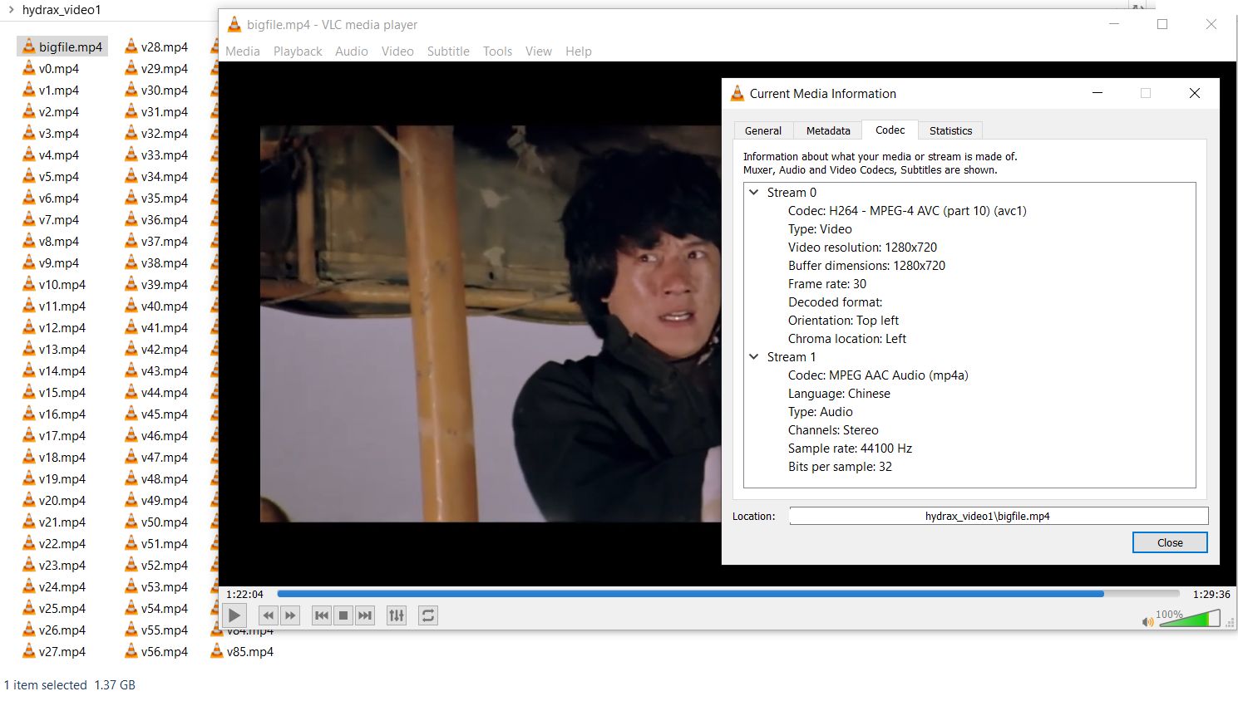Switch to the General tab
The image size is (1238, 701).
click(763, 130)
